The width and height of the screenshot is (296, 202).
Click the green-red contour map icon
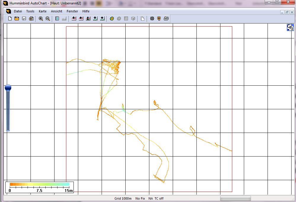click(x=112, y=19)
